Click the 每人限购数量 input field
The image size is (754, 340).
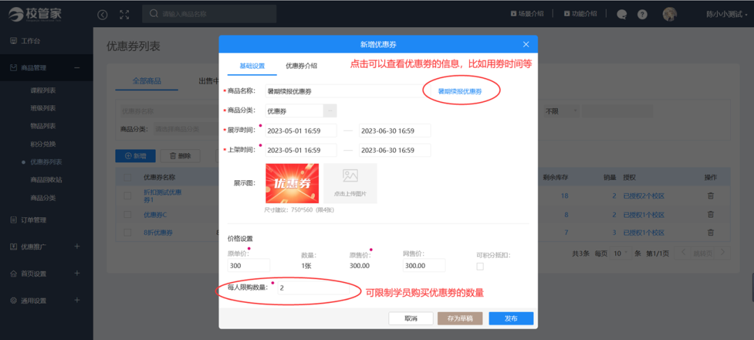[307, 288]
